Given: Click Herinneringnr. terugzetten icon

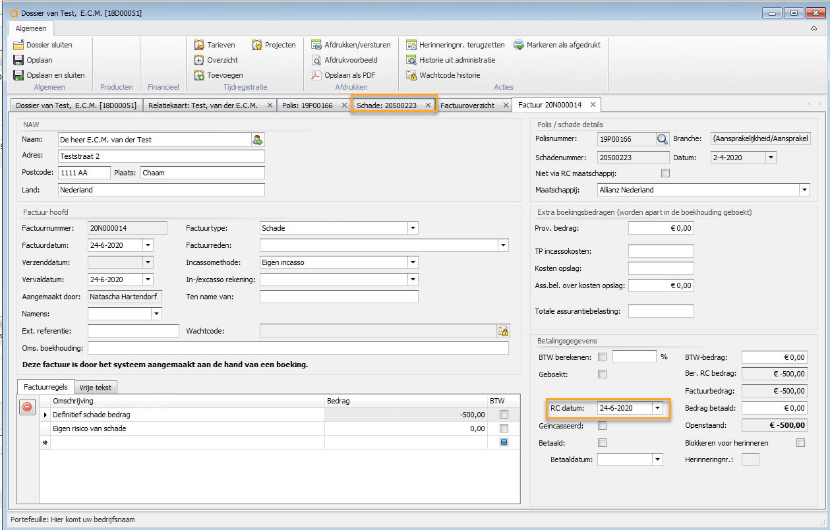Looking at the screenshot, I should [411, 45].
